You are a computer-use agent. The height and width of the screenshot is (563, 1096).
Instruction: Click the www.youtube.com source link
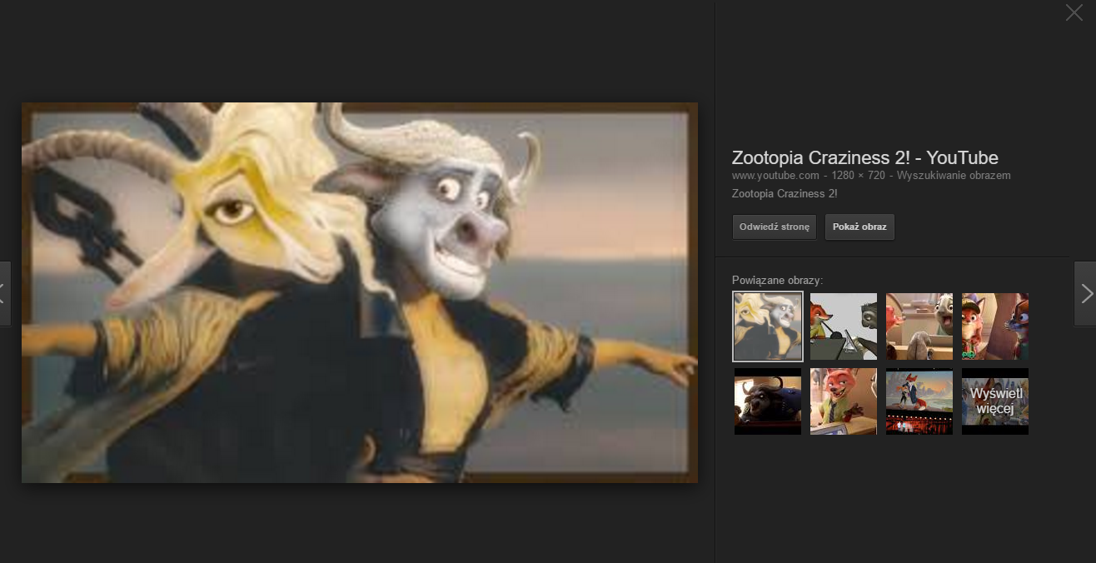[x=775, y=176]
